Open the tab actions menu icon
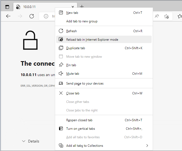The height and width of the screenshot is (151, 182). 7,7
